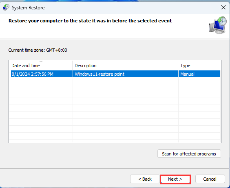Click the Current time zone GMT+8:00 label
230x188 pixels.
click(x=38, y=50)
